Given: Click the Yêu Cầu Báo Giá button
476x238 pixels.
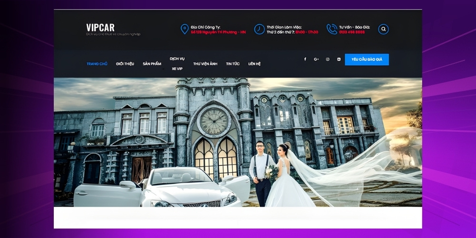Looking at the screenshot, I should [x=367, y=59].
